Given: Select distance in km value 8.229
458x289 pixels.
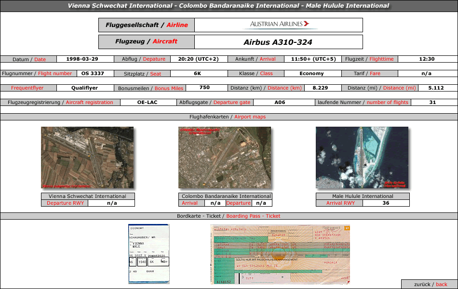Looking at the screenshot, I should [321, 88].
